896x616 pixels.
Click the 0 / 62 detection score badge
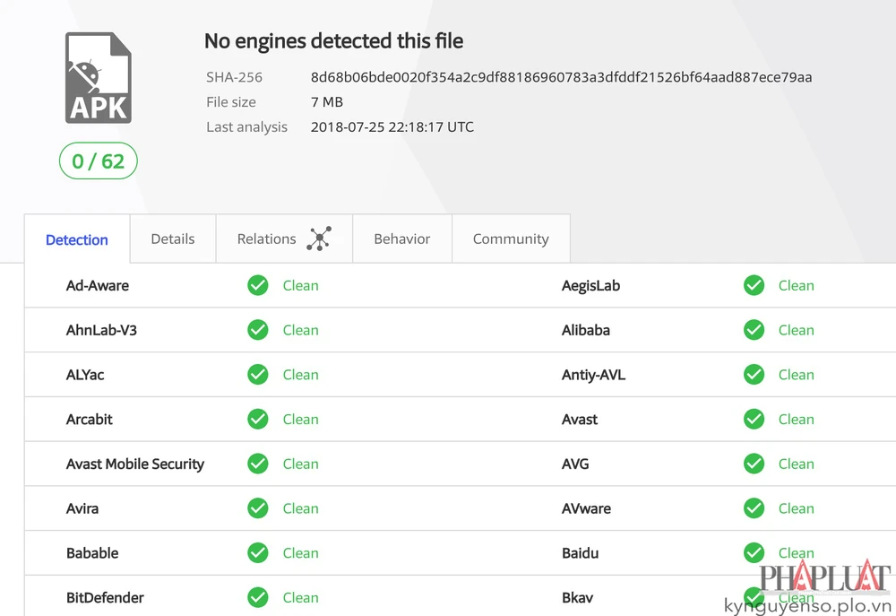99,161
